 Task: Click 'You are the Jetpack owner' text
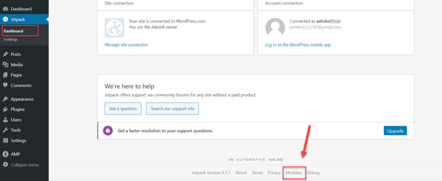(x=153, y=27)
